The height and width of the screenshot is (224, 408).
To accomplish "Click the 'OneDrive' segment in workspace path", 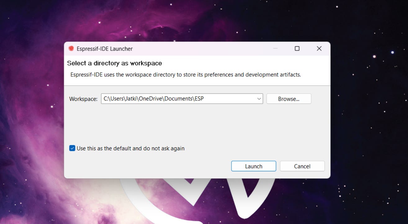I will click(x=150, y=99).
